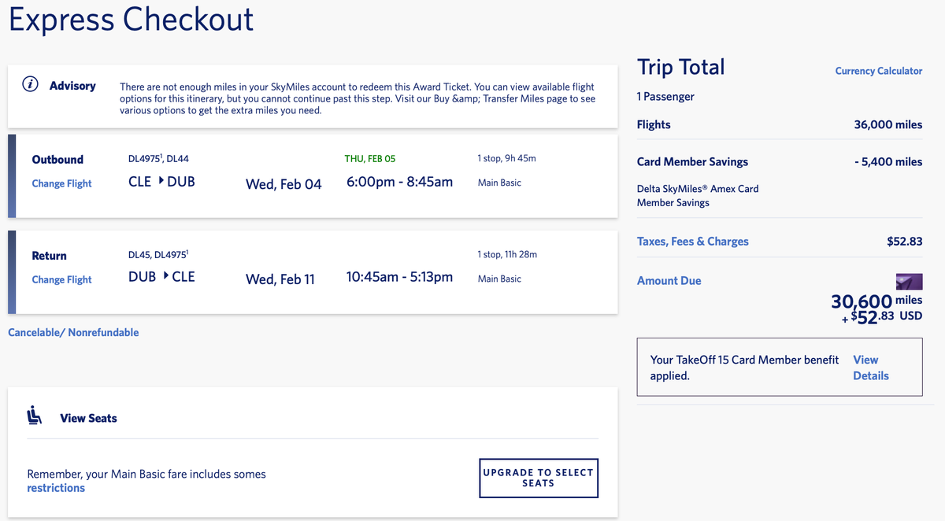Open Taxes, Fees & Charges breakdown
945x521 pixels.
pyautogui.click(x=692, y=242)
